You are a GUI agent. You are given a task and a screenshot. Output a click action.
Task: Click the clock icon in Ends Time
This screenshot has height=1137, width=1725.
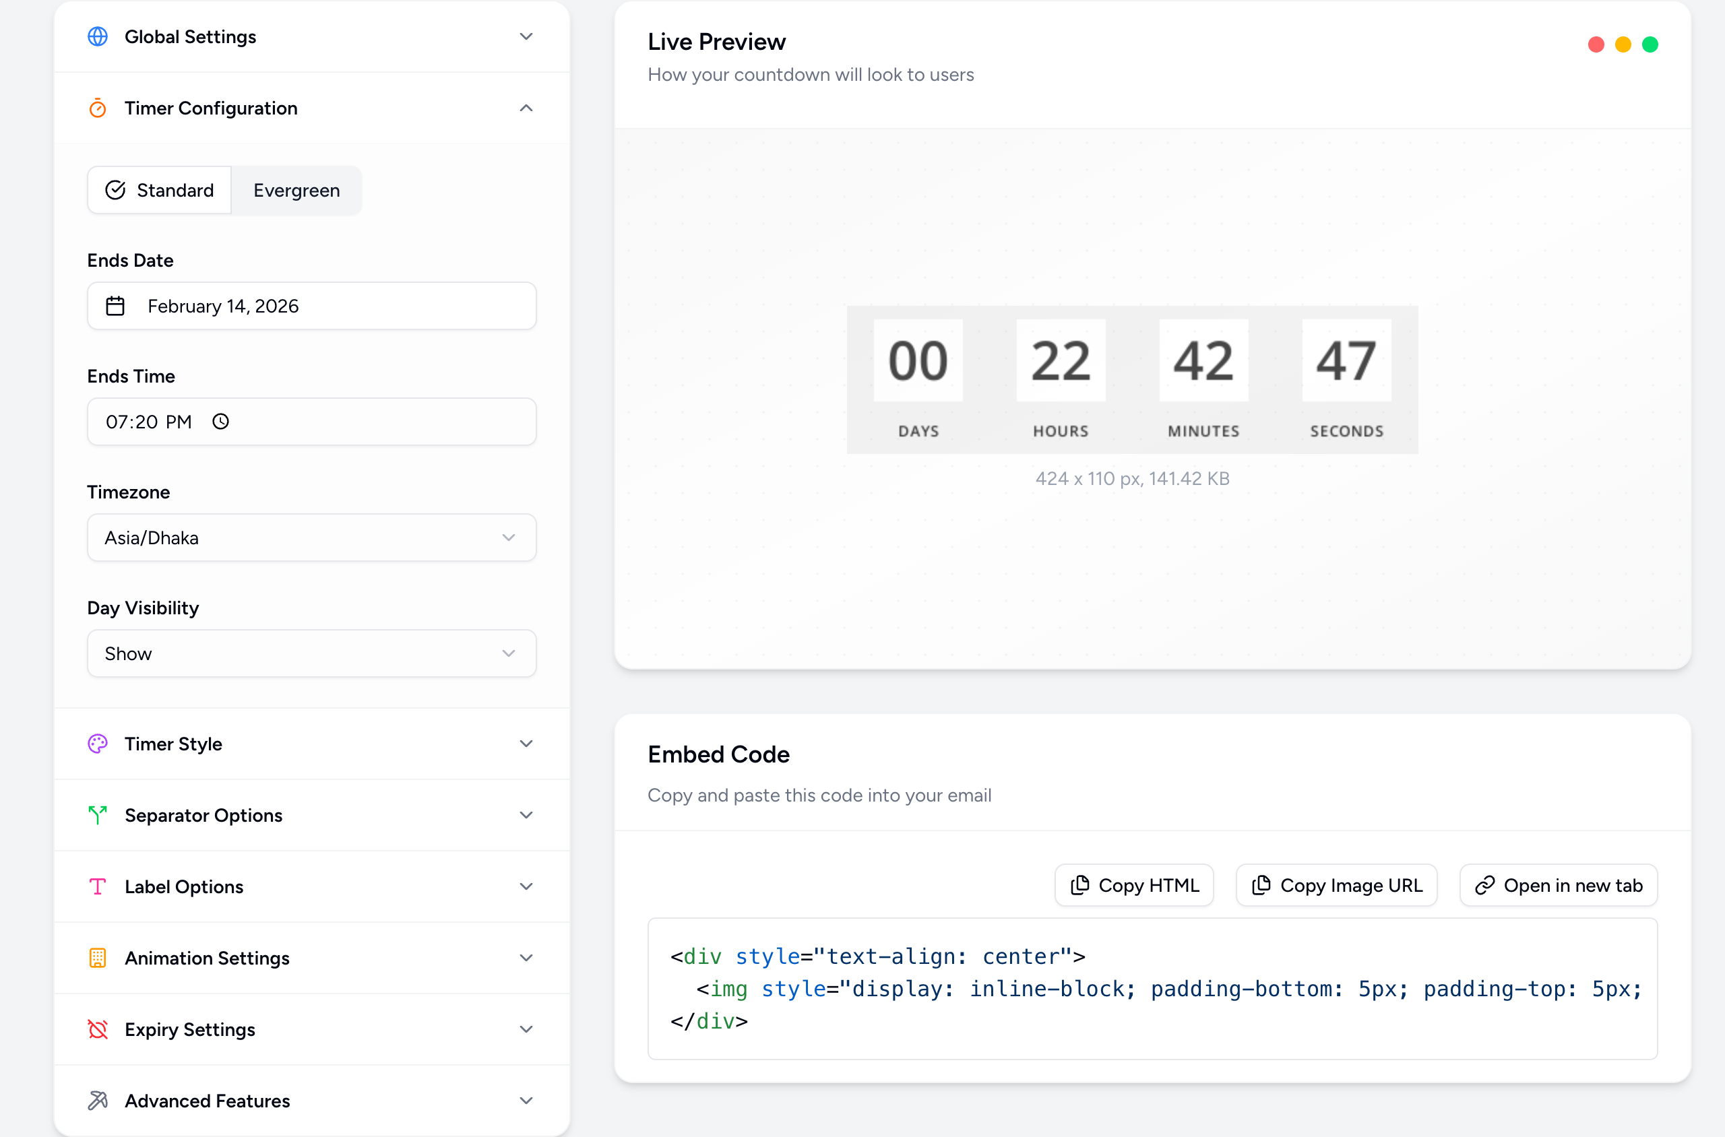[220, 420]
